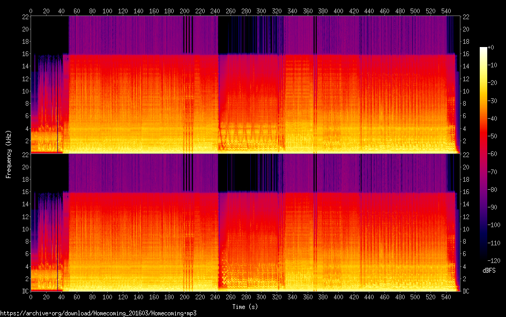Click the archive.org Homecoming.mp3 URL text

coord(98,313)
